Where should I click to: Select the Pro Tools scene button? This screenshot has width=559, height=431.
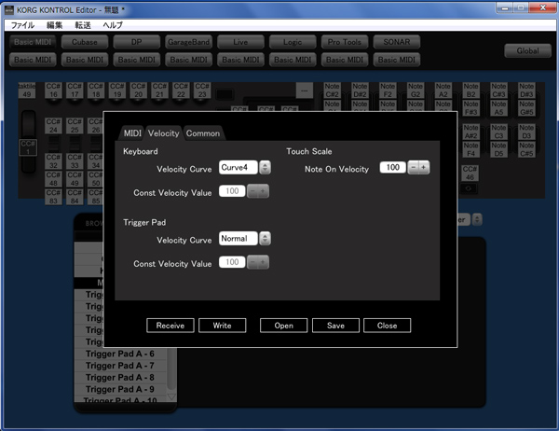[345, 42]
